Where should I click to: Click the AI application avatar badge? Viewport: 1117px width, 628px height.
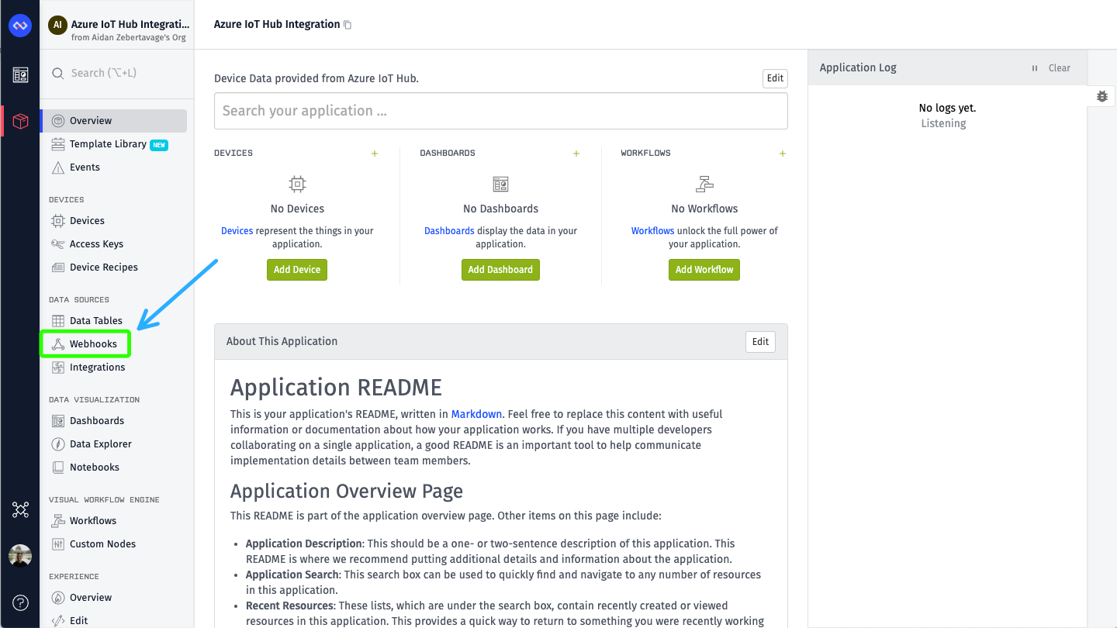(57, 25)
